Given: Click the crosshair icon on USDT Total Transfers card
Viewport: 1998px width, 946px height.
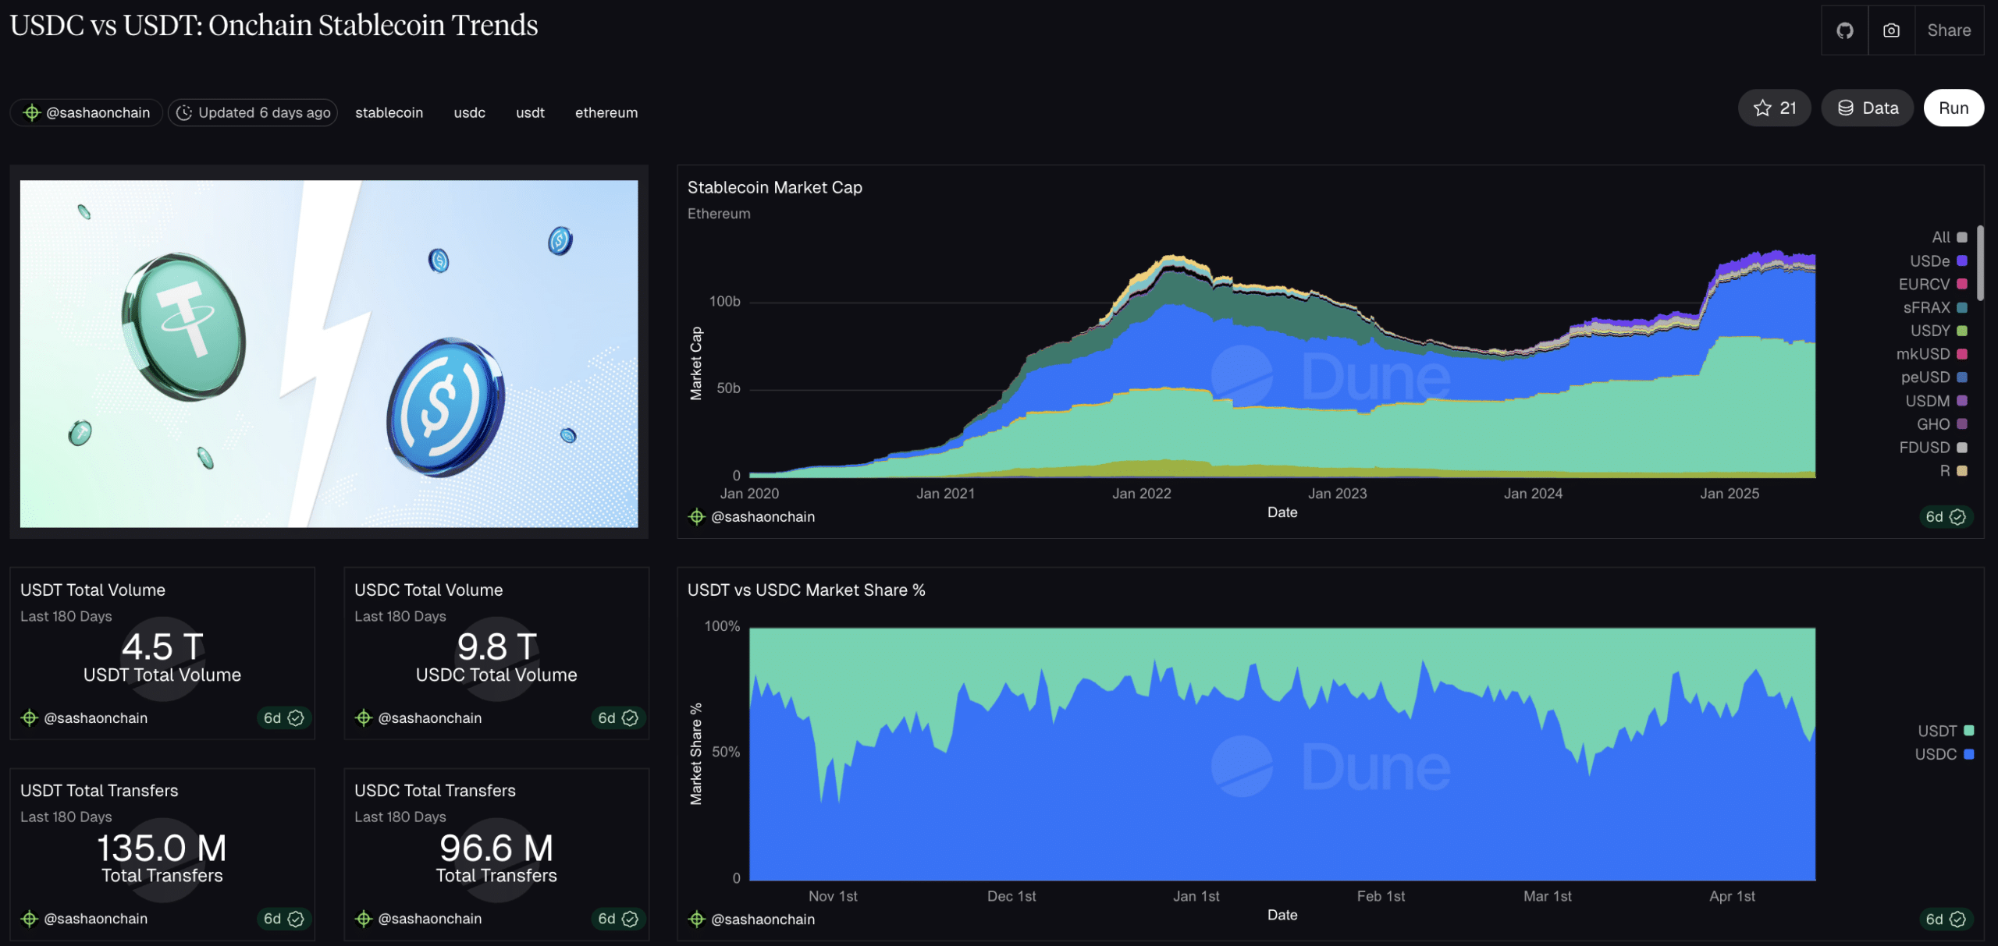Looking at the screenshot, I should coord(30,919).
